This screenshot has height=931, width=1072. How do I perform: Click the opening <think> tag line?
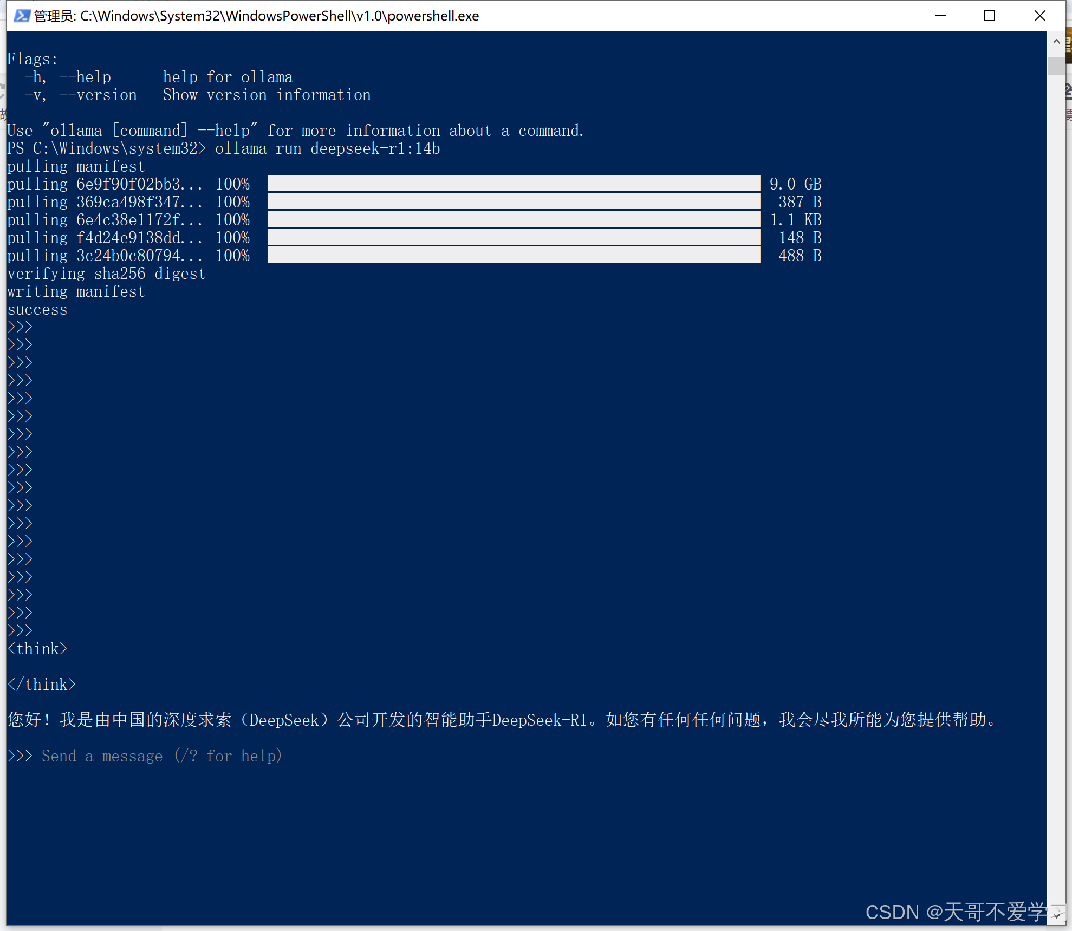[x=37, y=648]
